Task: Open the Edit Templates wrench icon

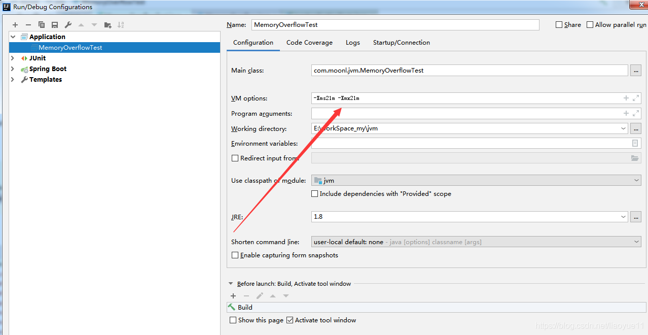Action: pyautogui.click(x=68, y=25)
